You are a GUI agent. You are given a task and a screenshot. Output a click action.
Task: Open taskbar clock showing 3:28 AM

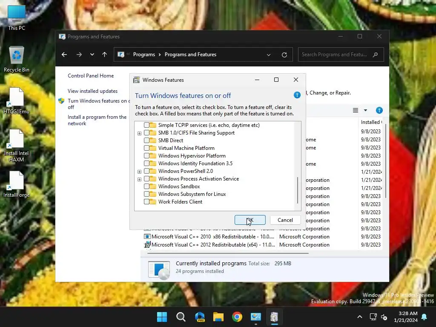406,317
